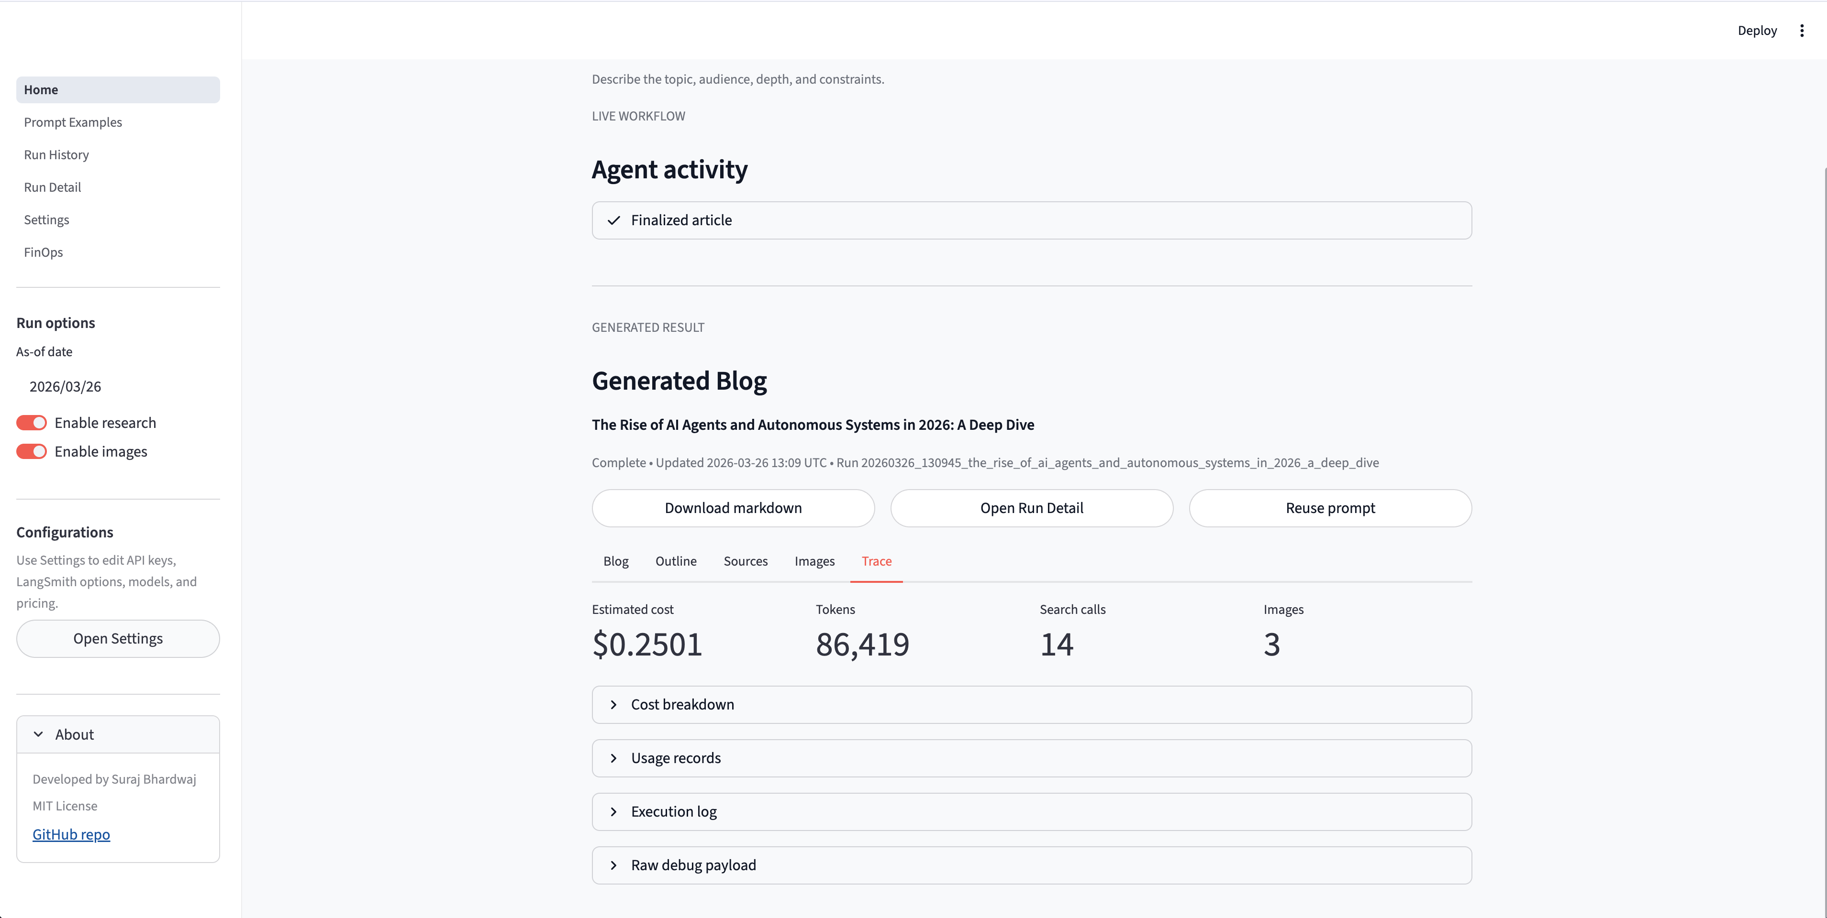Click the Raw debug payload chevron icon
This screenshot has width=1827, height=918.
(x=613, y=865)
